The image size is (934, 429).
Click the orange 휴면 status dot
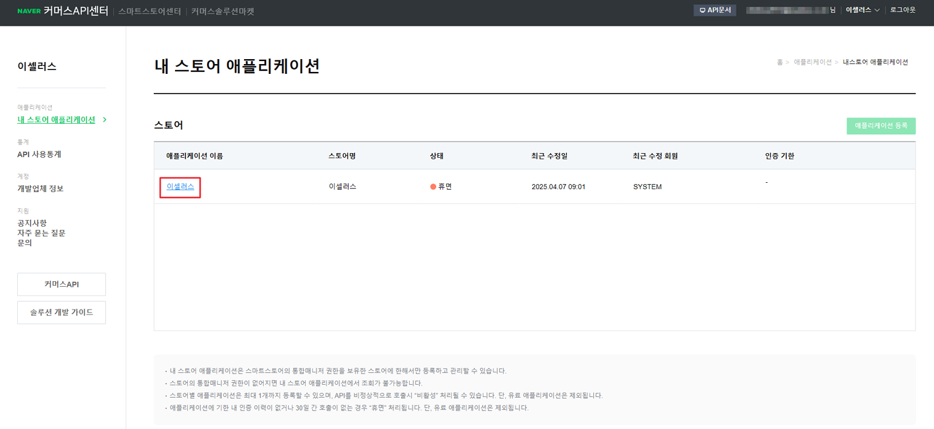(x=433, y=186)
